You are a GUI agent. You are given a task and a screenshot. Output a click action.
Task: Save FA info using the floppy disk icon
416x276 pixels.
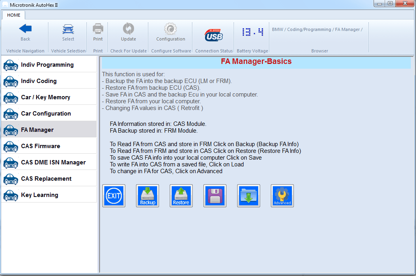click(215, 195)
